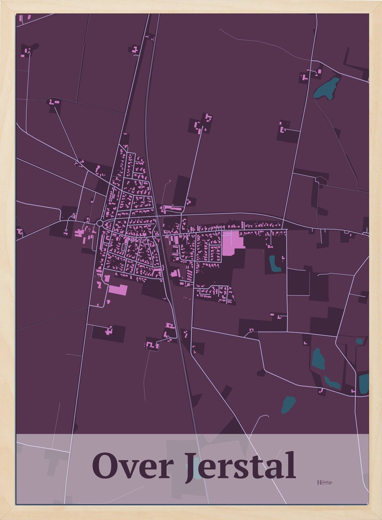This screenshot has height=520, width=382.
Task: Click the roundabout on the town map
Action: coord(100,223)
